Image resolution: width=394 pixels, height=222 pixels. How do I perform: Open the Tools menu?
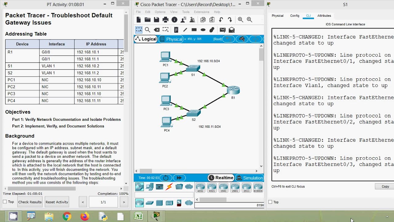click(186, 12)
